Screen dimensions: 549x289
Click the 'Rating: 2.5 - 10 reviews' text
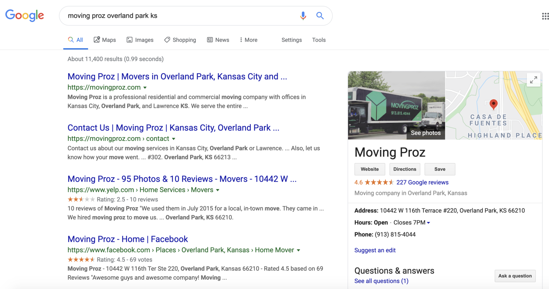click(127, 200)
